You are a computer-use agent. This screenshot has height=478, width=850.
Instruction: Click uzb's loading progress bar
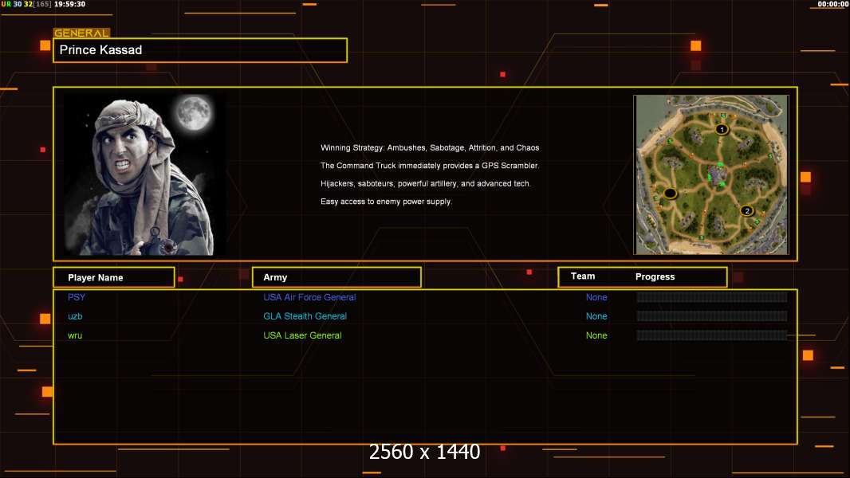point(712,316)
